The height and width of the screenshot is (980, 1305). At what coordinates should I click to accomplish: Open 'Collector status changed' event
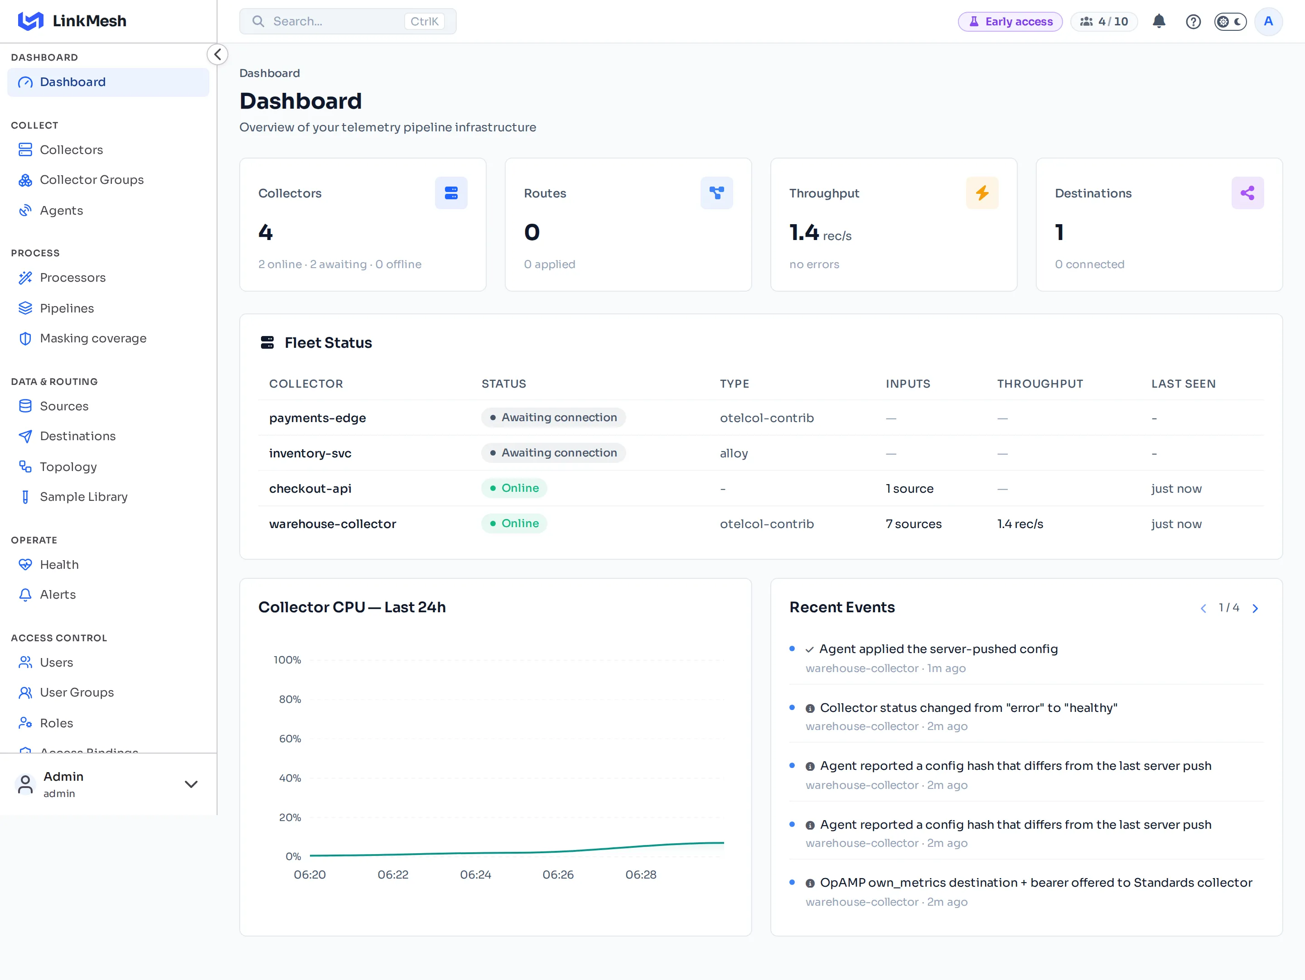(1026, 716)
